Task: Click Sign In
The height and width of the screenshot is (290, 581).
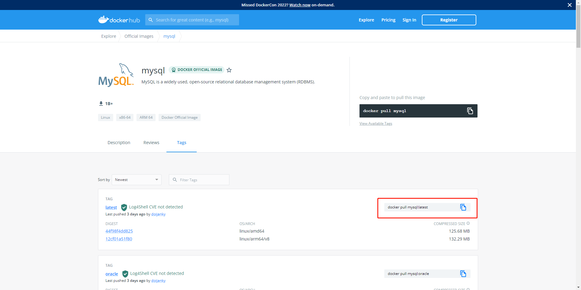Action: tap(409, 20)
